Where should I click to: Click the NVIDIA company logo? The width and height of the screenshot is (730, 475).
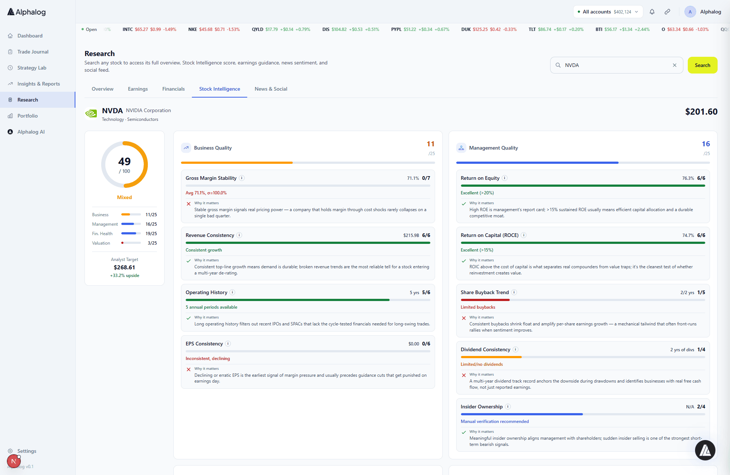pos(91,114)
